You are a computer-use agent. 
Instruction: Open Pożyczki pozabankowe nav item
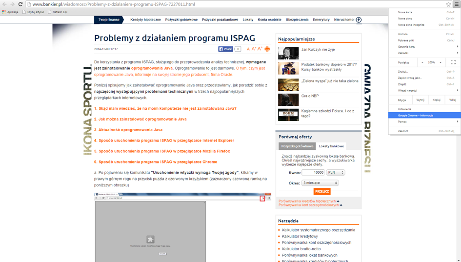point(220,20)
